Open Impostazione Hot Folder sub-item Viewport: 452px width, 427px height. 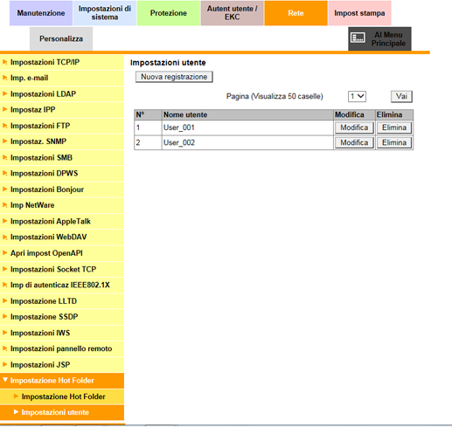(62, 396)
